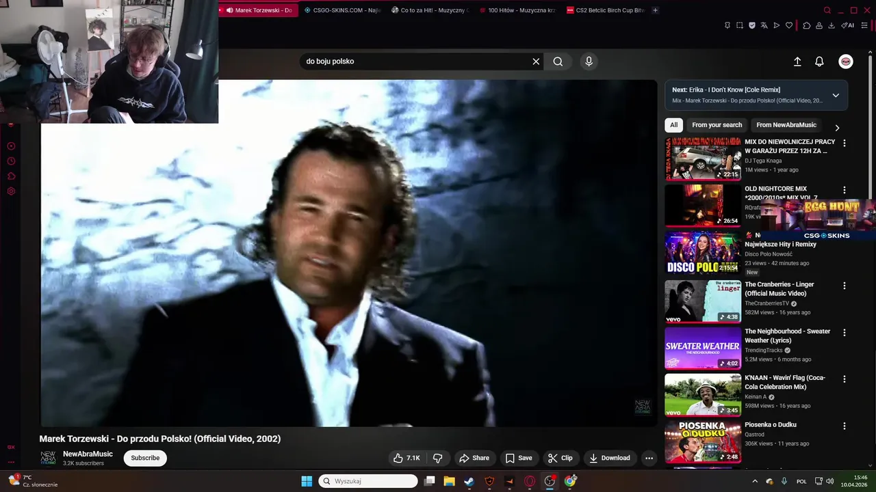Click the send/flow arrow icon in address bar
Screen dimensions: 876x492
(776, 25)
